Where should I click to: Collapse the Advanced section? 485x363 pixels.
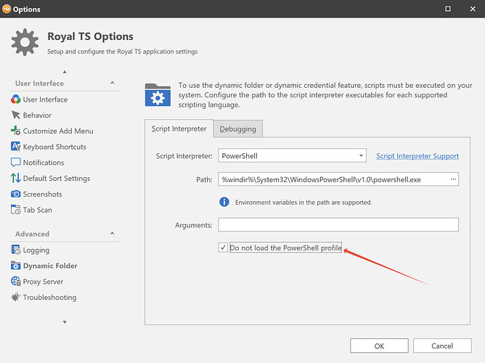113,234
